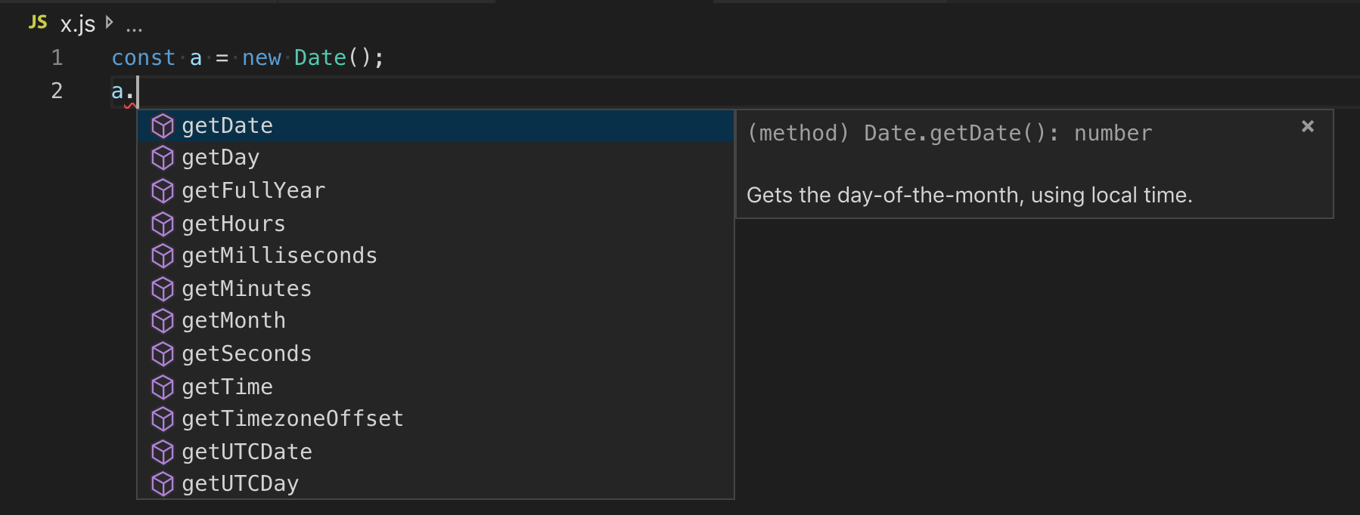
Task: Click the method icon next to getSeconds
Action: tap(163, 354)
